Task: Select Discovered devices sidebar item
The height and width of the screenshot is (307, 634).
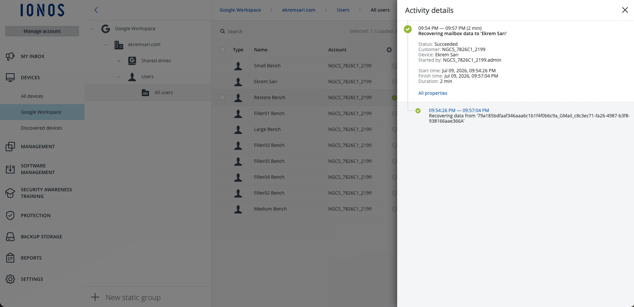Action: click(42, 128)
